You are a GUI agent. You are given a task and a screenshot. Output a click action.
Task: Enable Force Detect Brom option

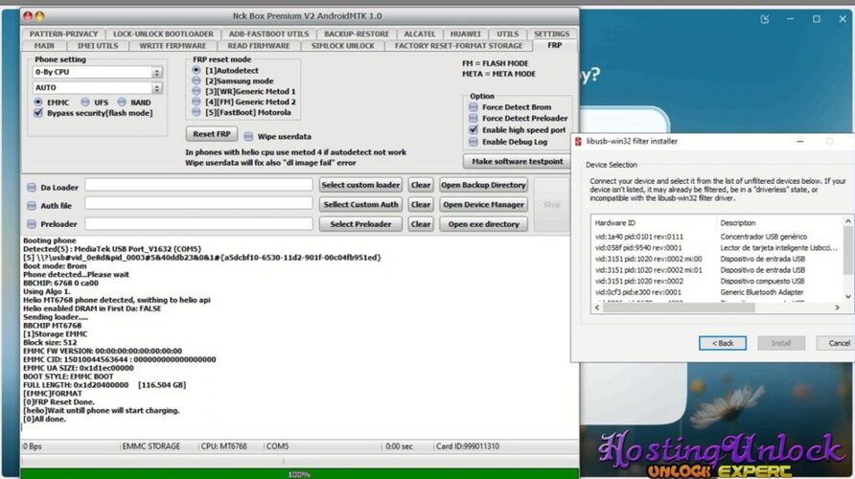tap(474, 106)
